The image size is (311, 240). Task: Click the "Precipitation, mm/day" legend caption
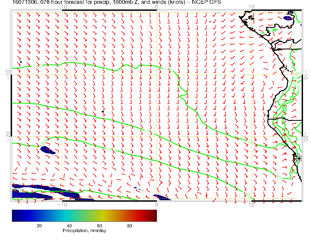point(84,231)
